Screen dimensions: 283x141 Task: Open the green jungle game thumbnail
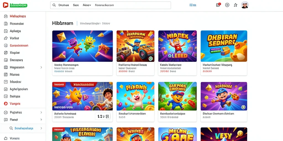click(x=177, y=96)
